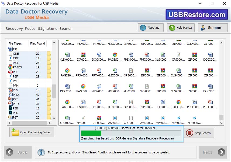Stop the search with Stop Search
This screenshot has width=231, height=162.
199,133
